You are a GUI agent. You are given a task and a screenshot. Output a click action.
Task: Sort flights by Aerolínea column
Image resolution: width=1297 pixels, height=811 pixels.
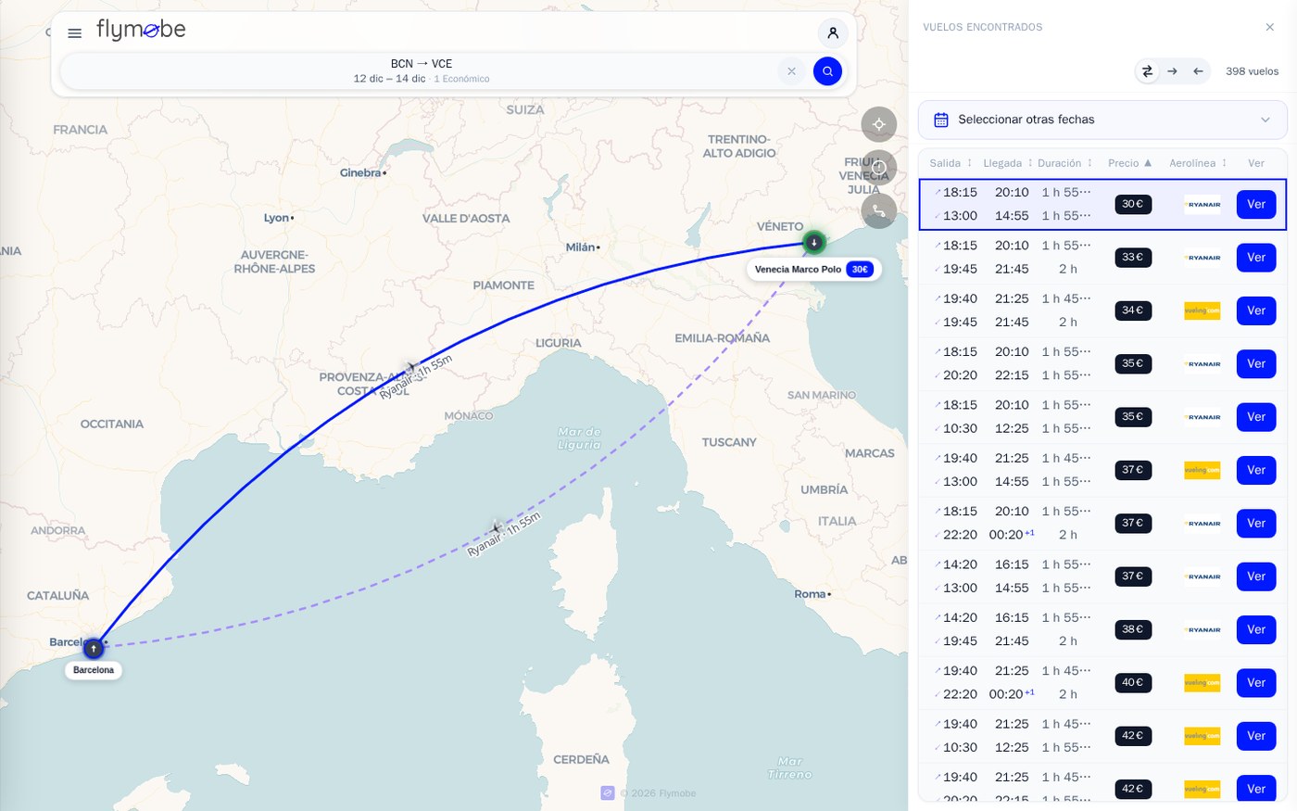click(1198, 163)
